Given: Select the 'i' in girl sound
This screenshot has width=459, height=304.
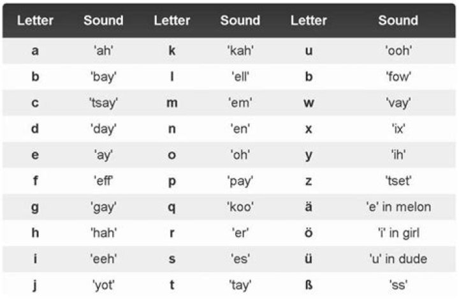Looking at the screenshot, I should click(x=398, y=233).
